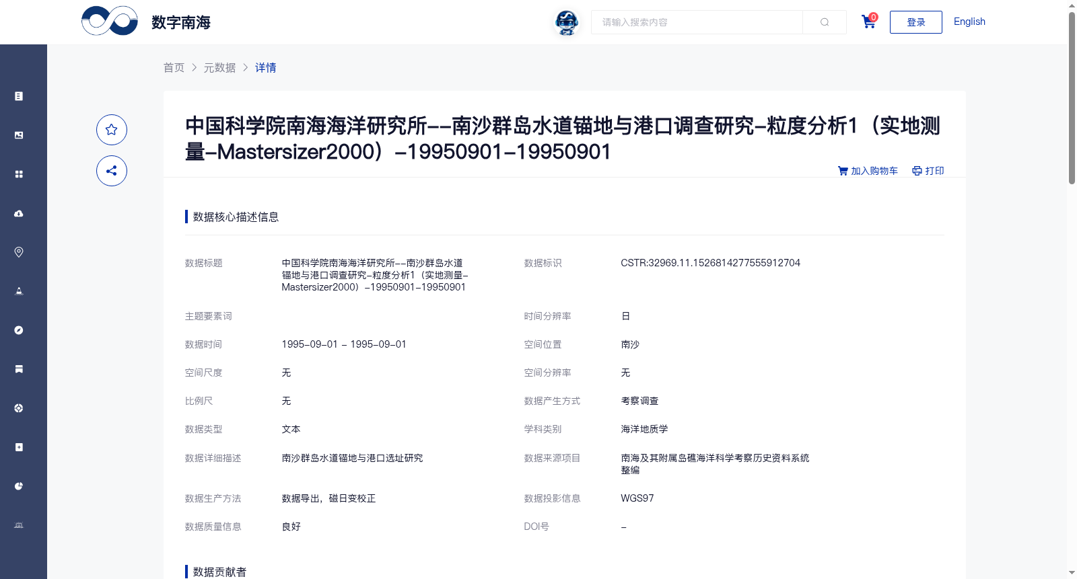Select the map pin location sidebar icon

19,252
